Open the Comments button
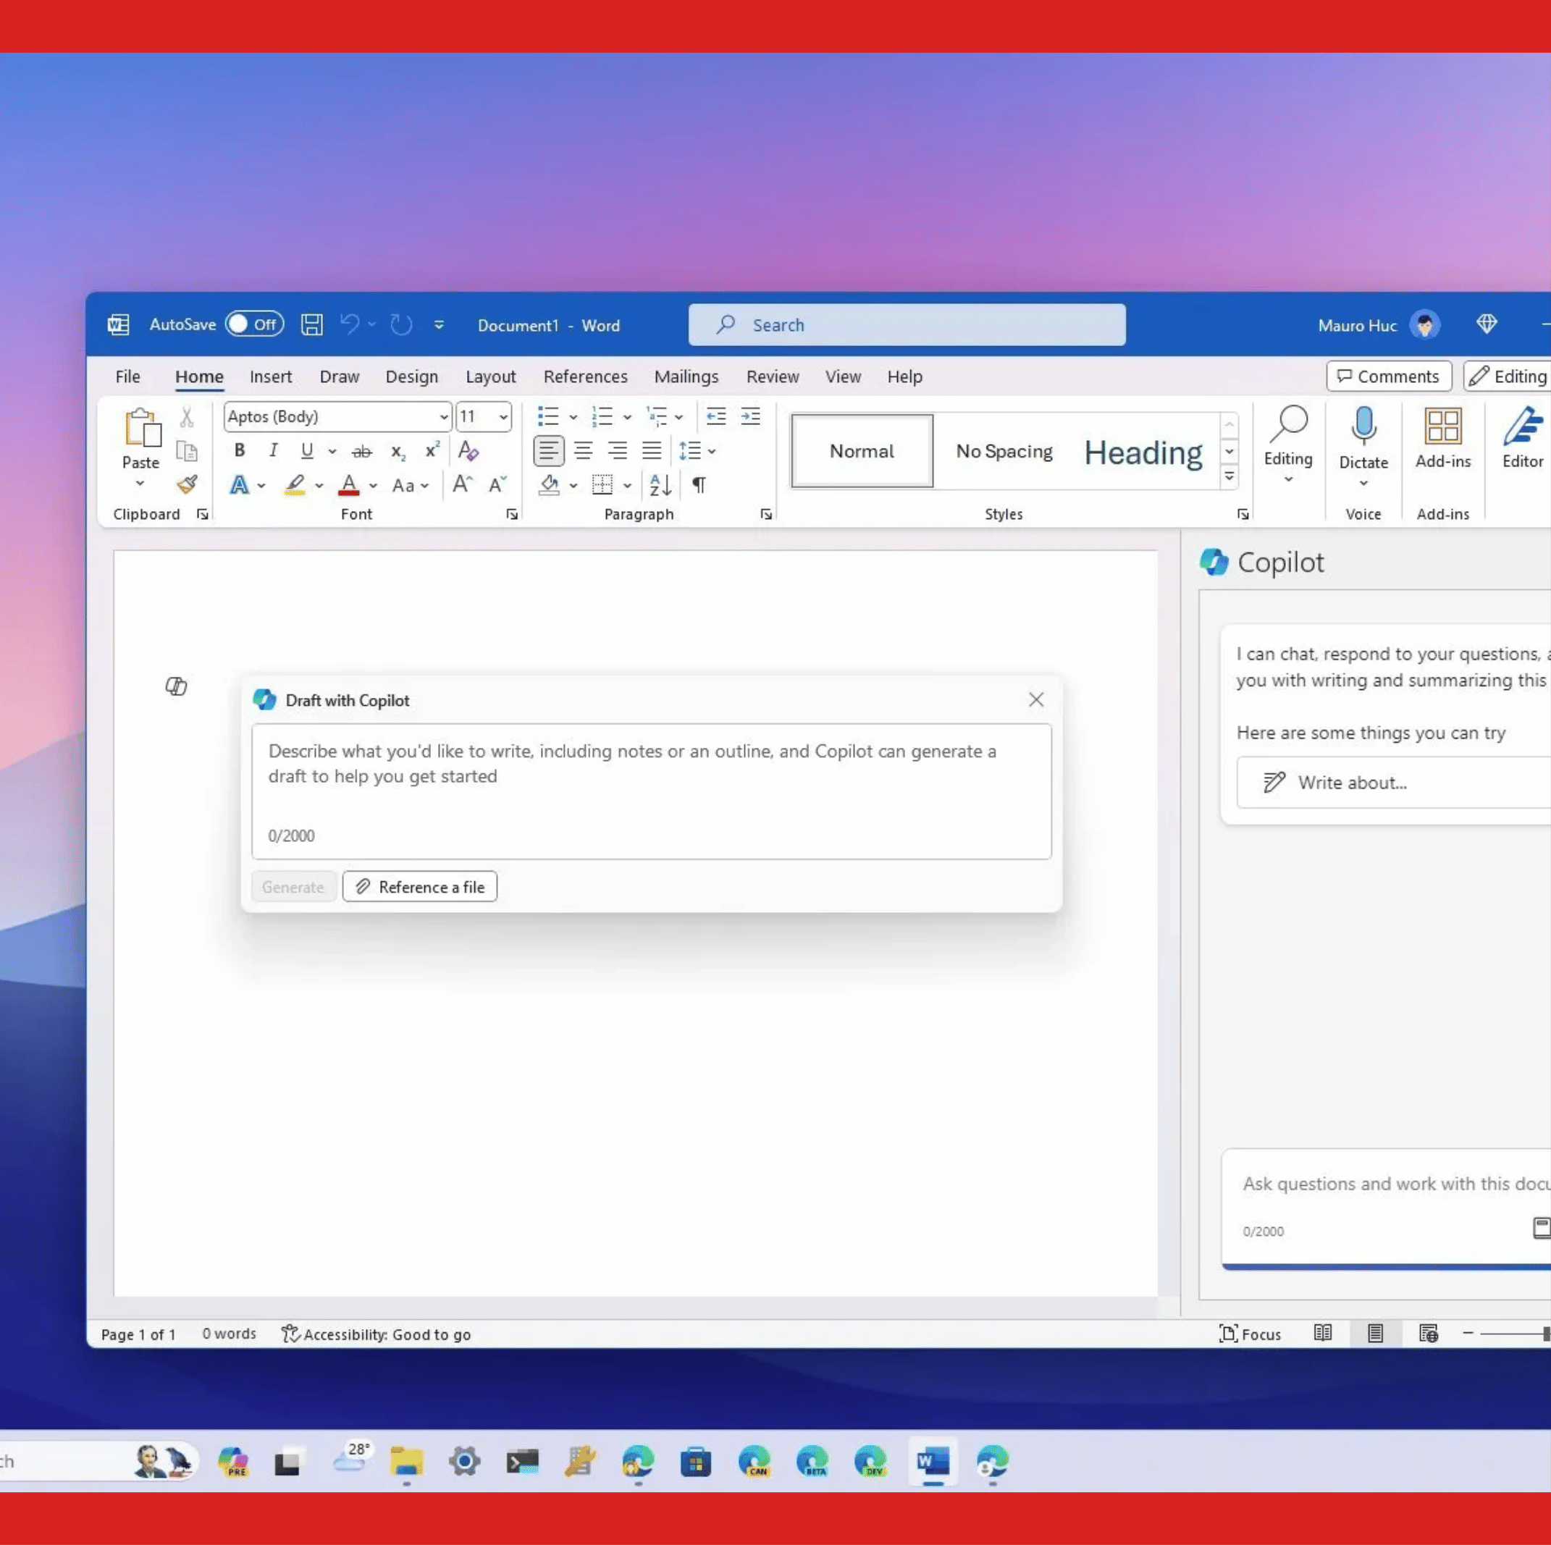This screenshot has width=1551, height=1545. click(x=1388, y=376)
